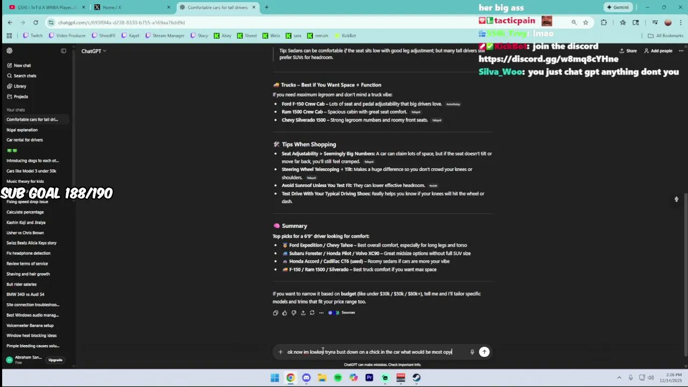This screenshot has height=387, width=688.
Task: Open the Calculate percentage chat
Action: tap(25, 212)
